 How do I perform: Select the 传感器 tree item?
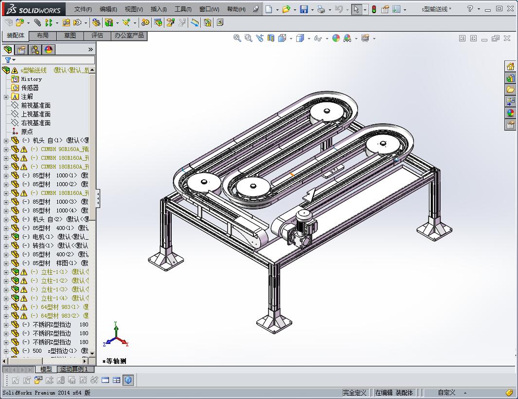(x=30, y=88)
